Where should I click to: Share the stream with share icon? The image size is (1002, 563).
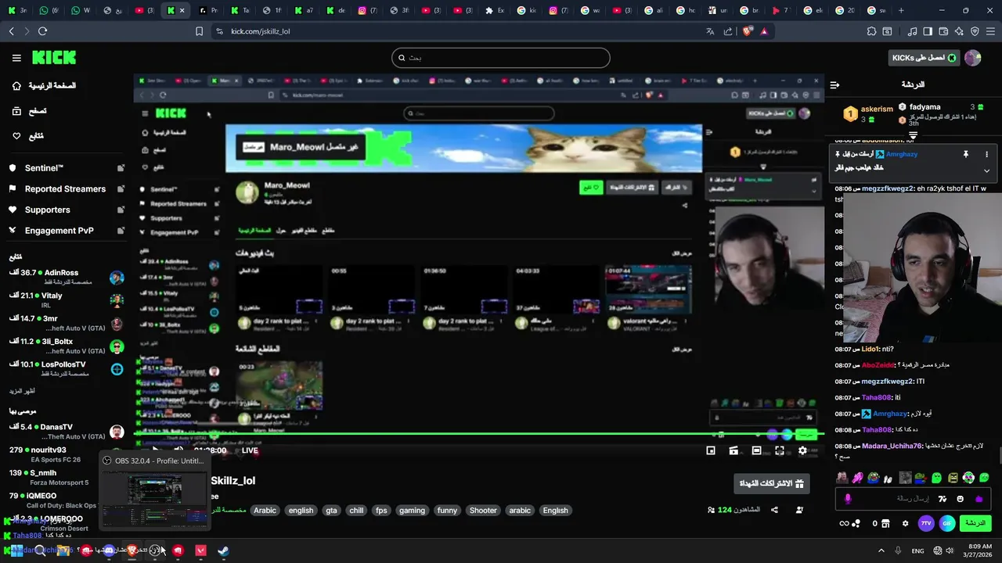(x=774, y=510)
